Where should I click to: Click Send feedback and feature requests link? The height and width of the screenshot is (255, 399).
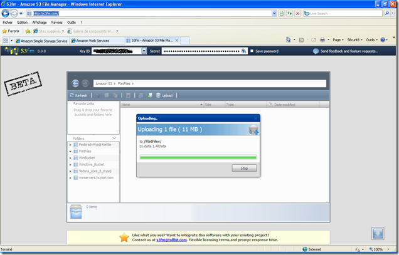[349, 51]
